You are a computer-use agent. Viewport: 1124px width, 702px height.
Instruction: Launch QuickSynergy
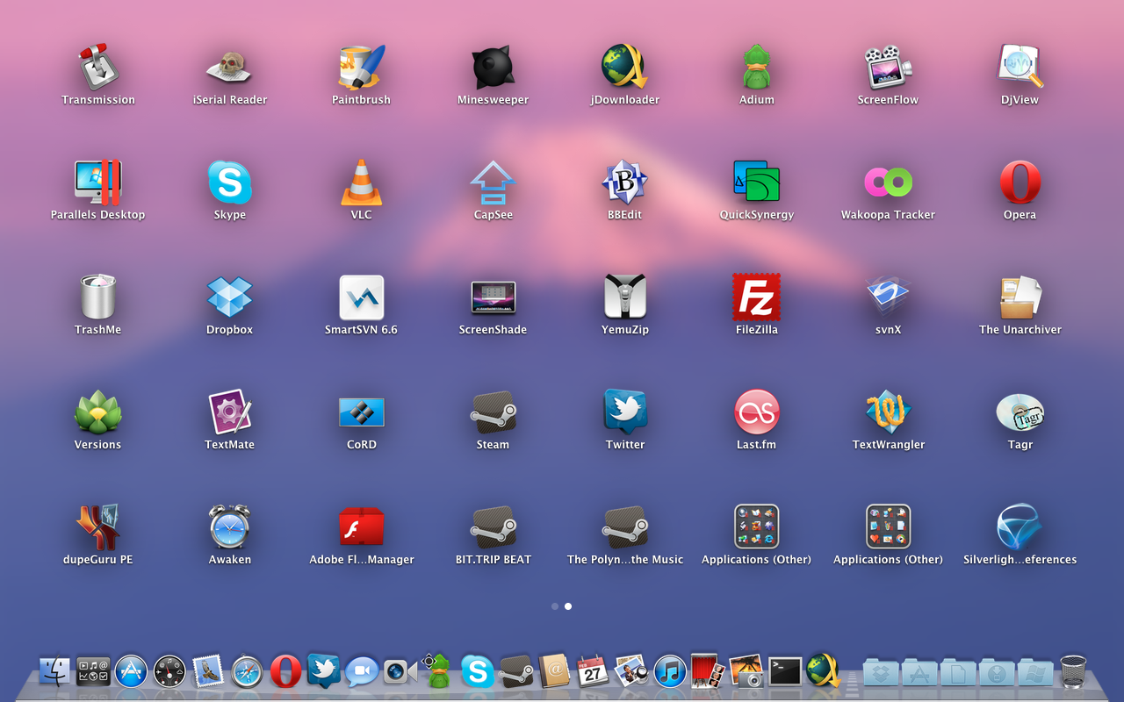click(757, 183)
